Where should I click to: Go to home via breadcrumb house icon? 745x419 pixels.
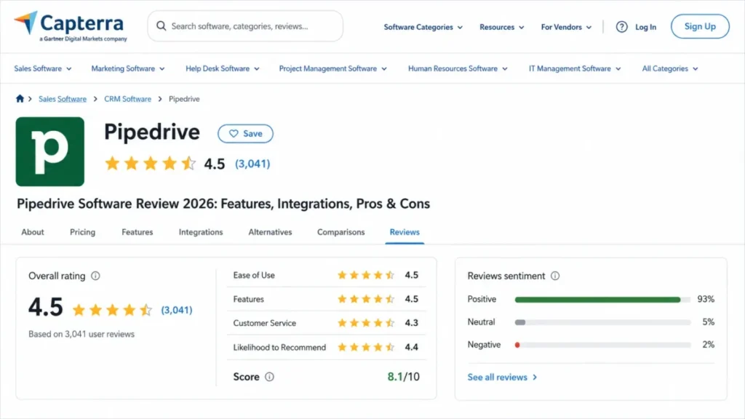point(20,99)
